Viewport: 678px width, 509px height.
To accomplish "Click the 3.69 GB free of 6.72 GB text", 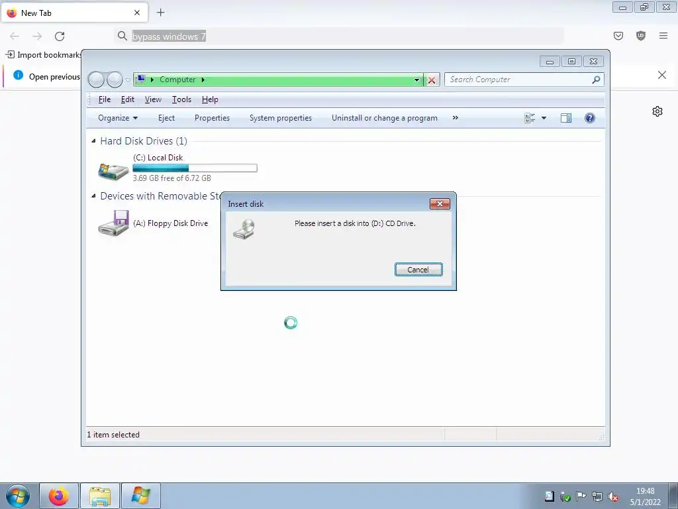I will 171,178.
